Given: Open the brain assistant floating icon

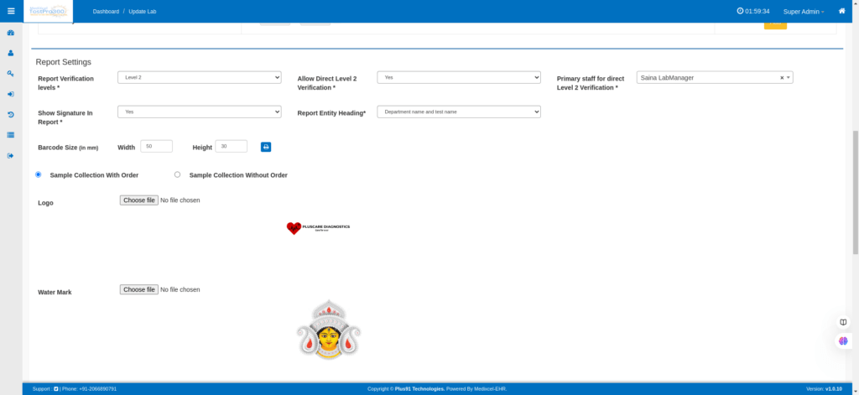Looking at the screenshot, I should coord(843,341).
